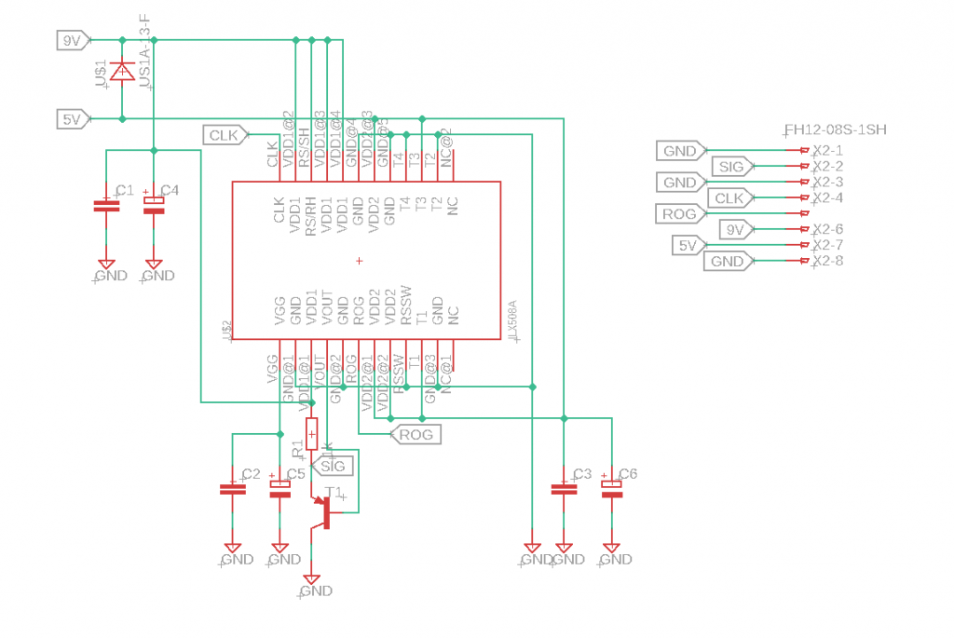Click connector pin text X2-6
Screen dimensions: 954x638
click(828, 229)
